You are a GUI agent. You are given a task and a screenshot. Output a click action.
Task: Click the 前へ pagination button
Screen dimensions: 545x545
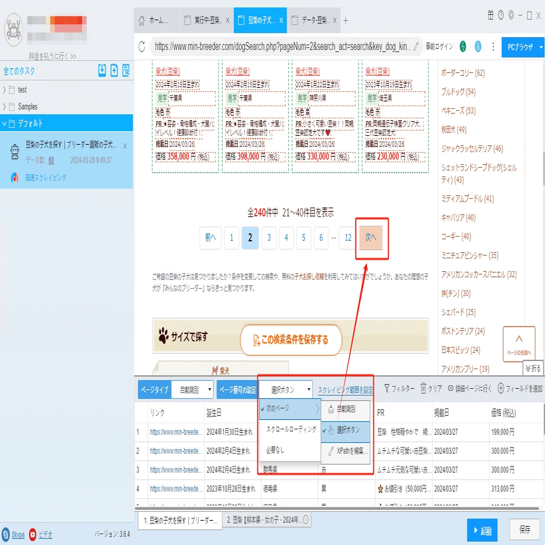[210, 238]
